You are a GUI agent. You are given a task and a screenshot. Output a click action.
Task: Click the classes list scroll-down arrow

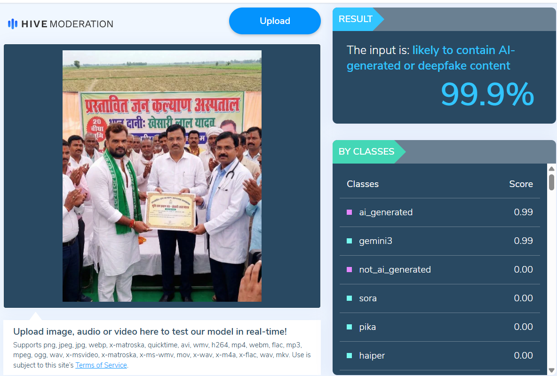(x=551, y=371)
